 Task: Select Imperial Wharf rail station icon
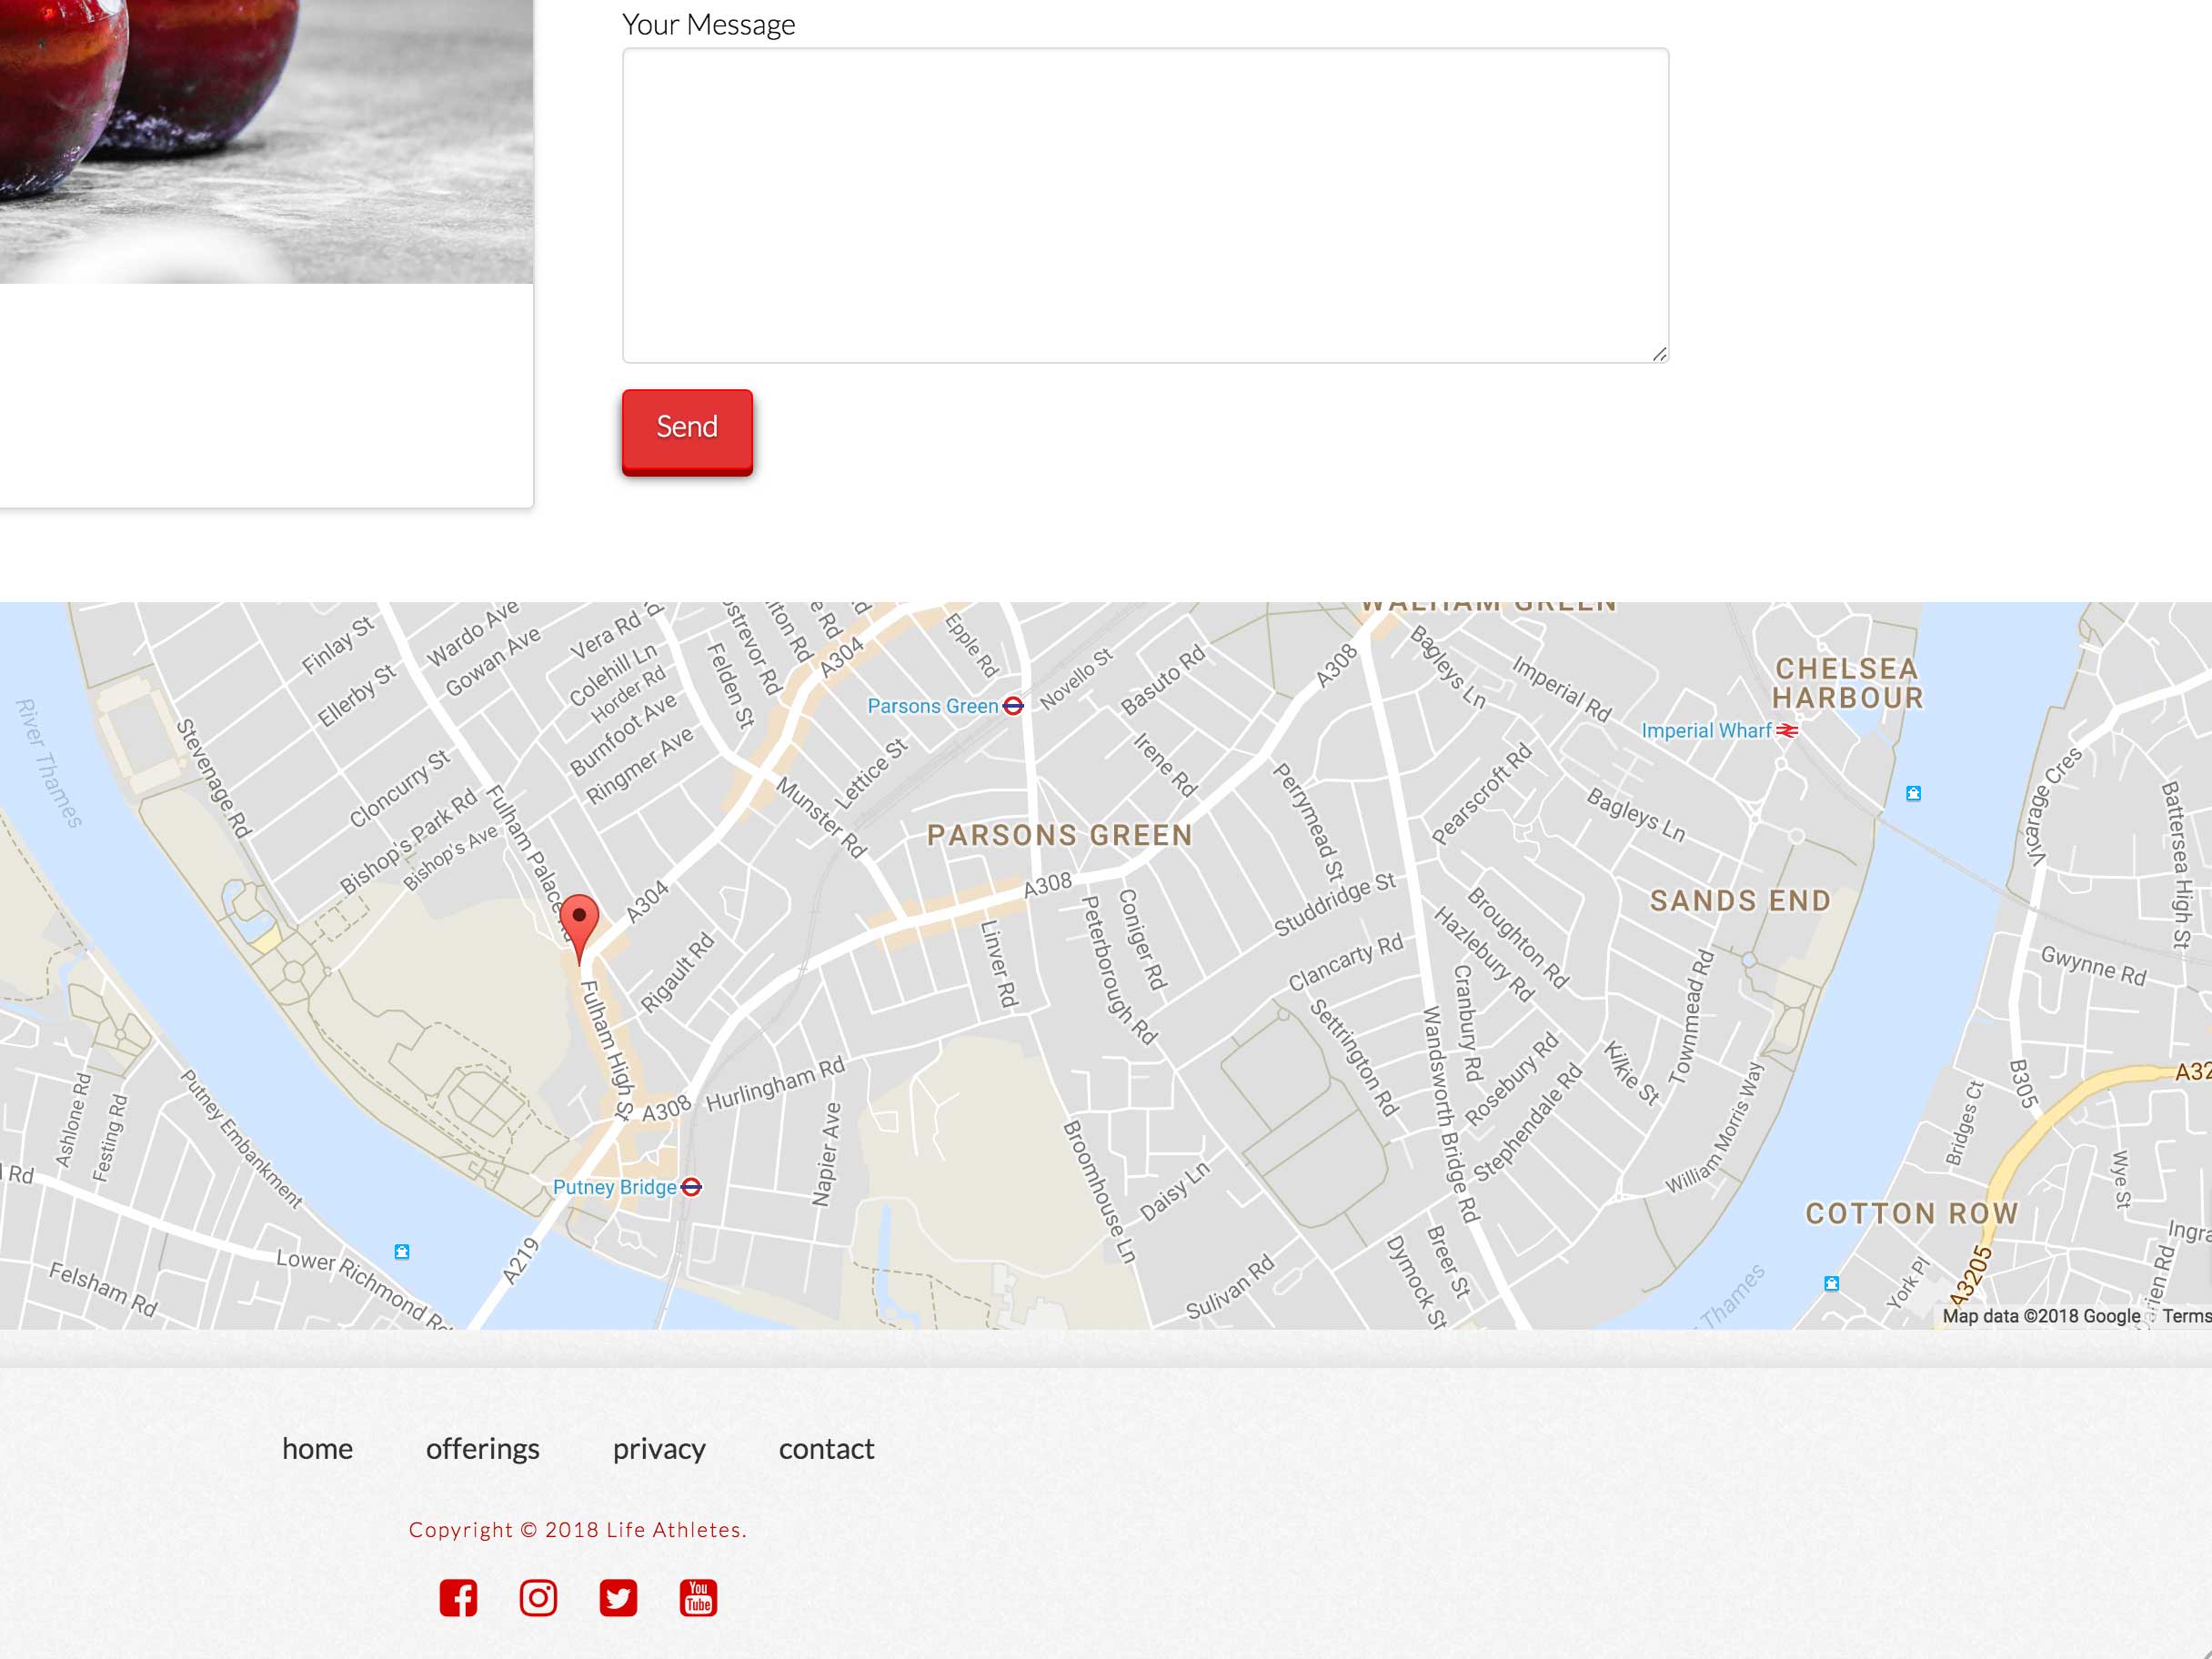coord(1787,731)
